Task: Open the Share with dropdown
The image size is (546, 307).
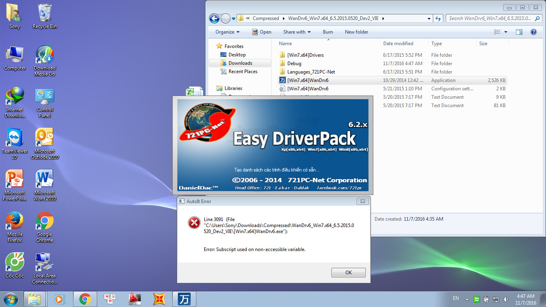Action: [x=297, y=32]
